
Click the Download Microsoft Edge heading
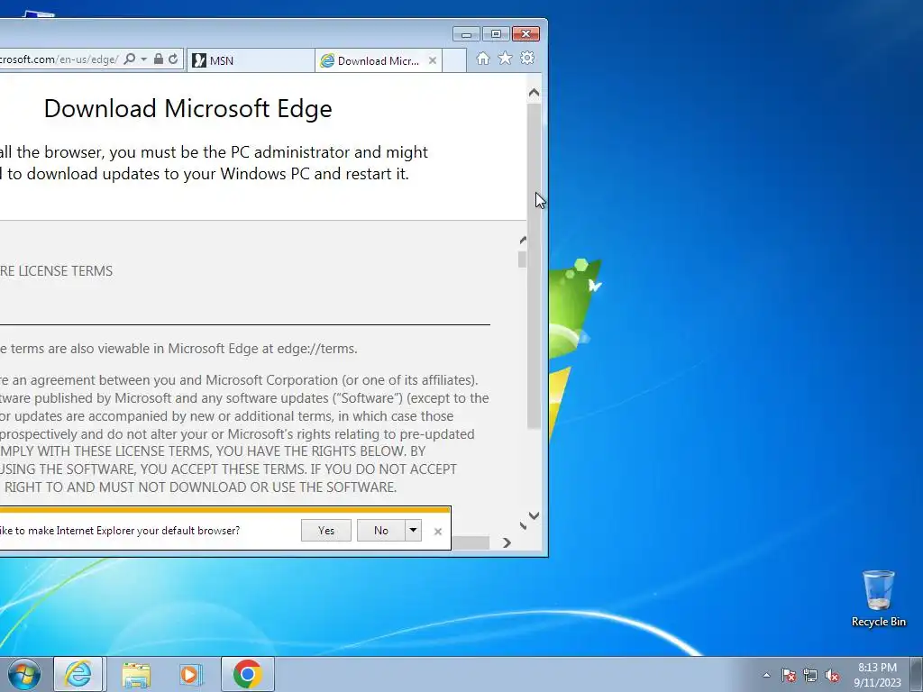click(187, 109)
